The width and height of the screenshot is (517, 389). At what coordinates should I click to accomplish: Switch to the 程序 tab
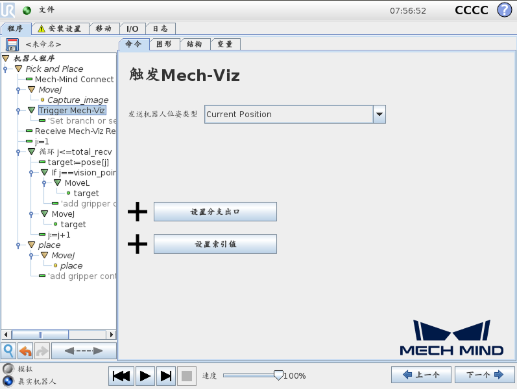coord(16,28)
